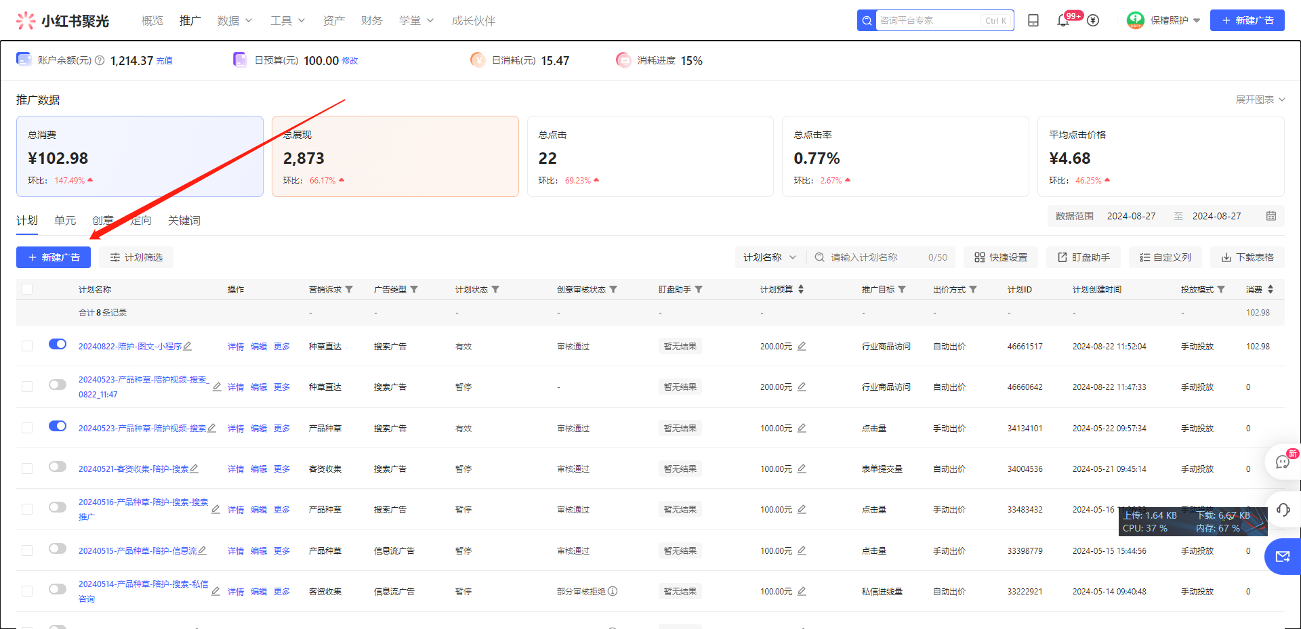Image resolution: width=1301 pixels, height=629 pixels.
Task: Open the floating headset support icon
Action: 1283,509
